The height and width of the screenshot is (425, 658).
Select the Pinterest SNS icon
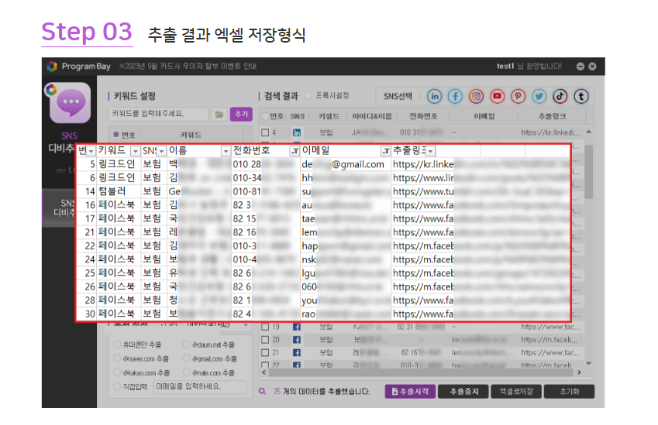tap(518, 96)
